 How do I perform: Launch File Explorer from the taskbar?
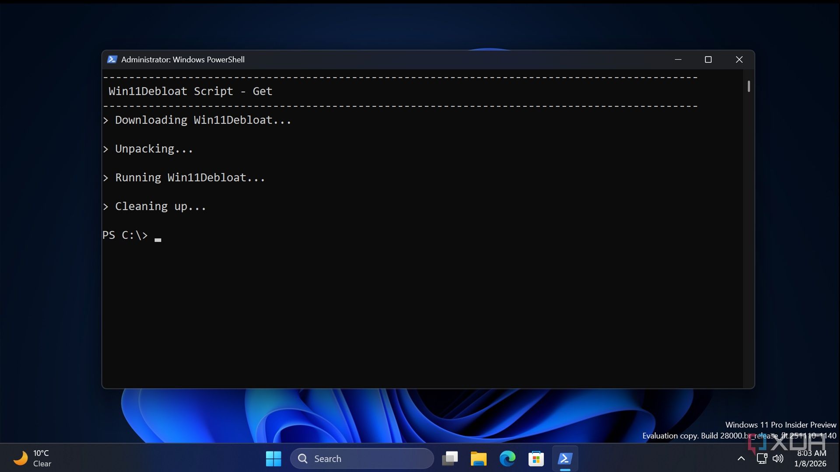[x=478, y=458]
